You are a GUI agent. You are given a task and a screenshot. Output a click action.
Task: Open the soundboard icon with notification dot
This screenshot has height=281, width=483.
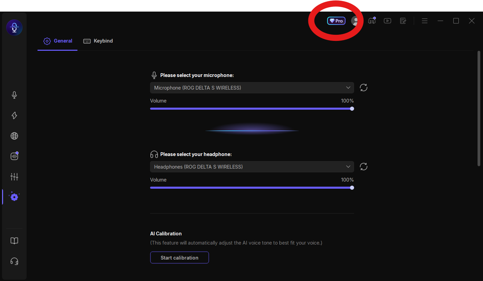(x=14, y=156)
